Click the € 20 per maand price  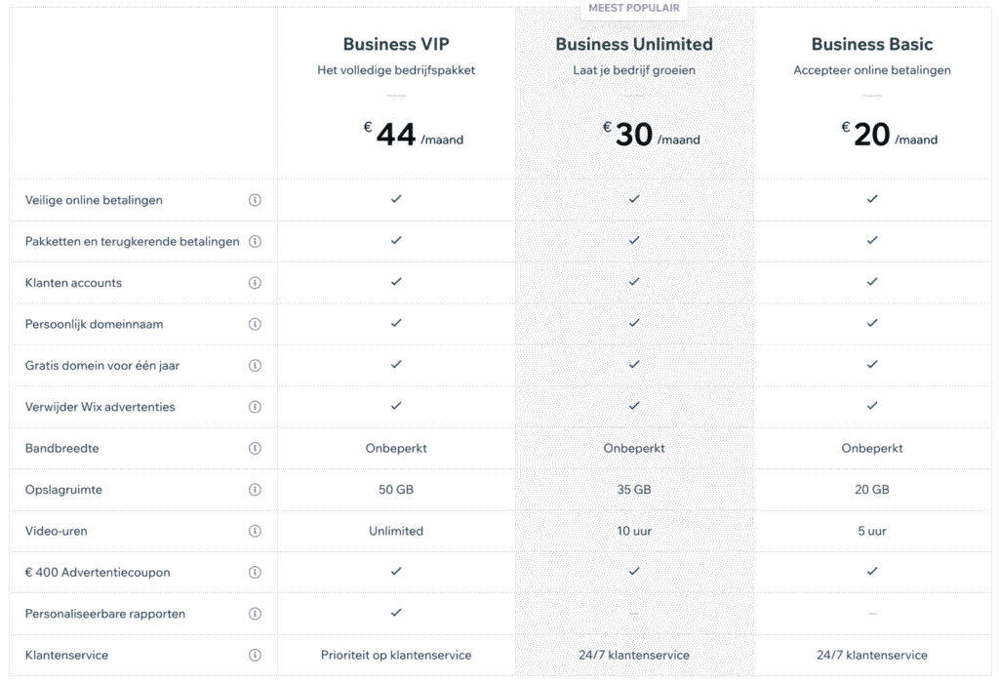tap(889, 136)
